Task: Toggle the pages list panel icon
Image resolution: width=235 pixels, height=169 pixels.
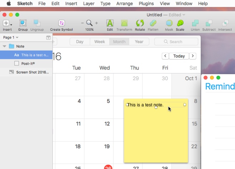Action: (x=48, y=38)
